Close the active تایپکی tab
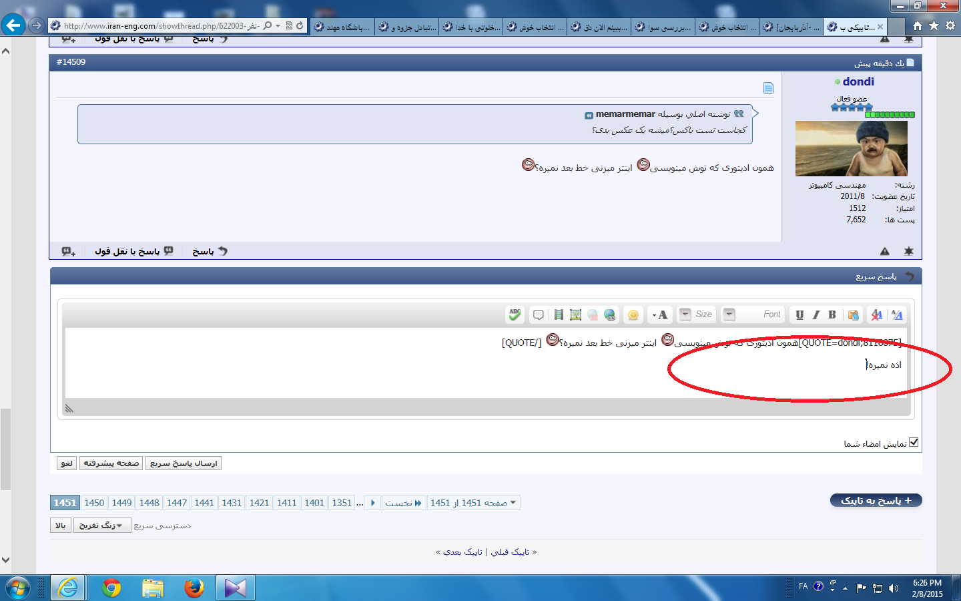This screenshot has width=961, height=601. pyautogui.click(x=880, y=27)
